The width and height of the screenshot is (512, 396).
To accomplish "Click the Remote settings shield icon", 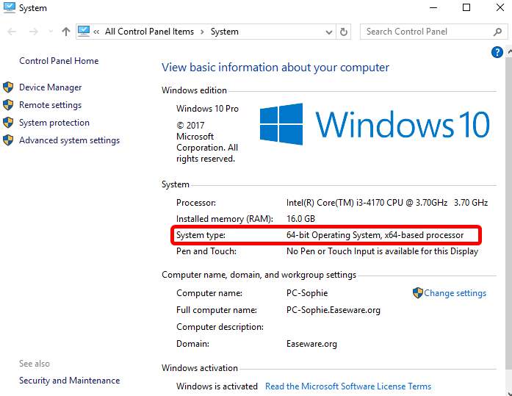I will click(x=8, y=105).
